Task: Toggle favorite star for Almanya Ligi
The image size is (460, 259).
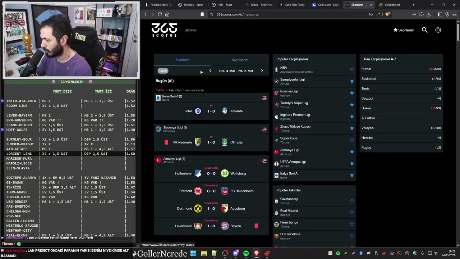Action: [352, 152]
